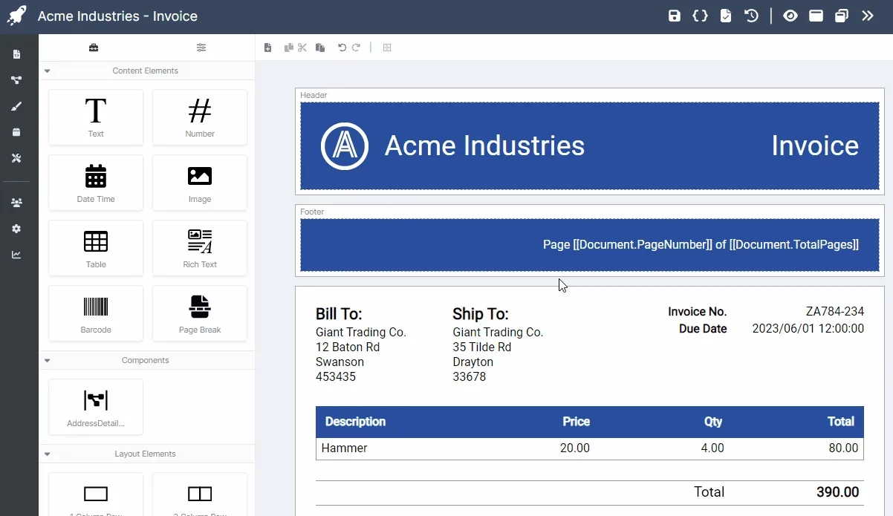
Task: Click the scissors cut icon
Action: 302,48
